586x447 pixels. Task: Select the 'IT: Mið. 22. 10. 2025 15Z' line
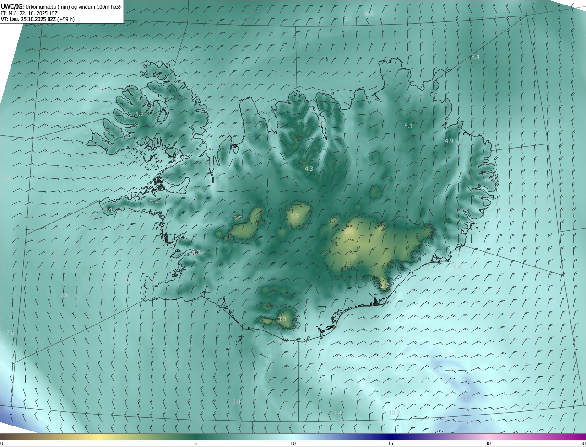(x=29, y=13)
